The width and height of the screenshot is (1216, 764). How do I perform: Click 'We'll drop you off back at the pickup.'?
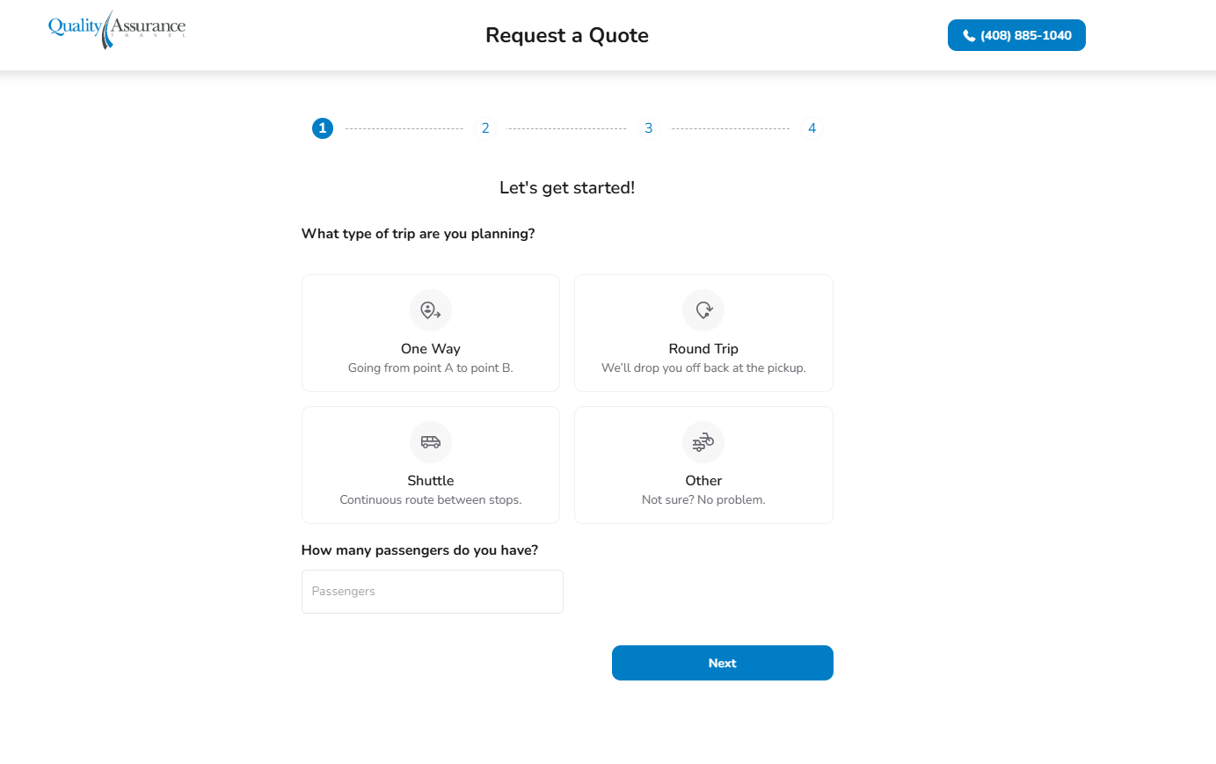tap(703, 367)
